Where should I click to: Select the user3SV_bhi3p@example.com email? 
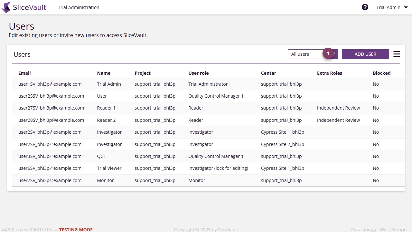point(50,156)
